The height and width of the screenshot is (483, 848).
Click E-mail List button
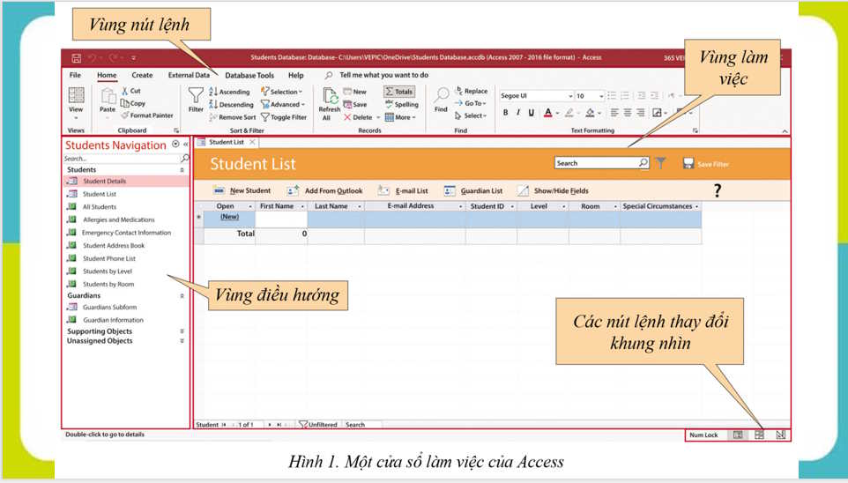tap(403, 190)
